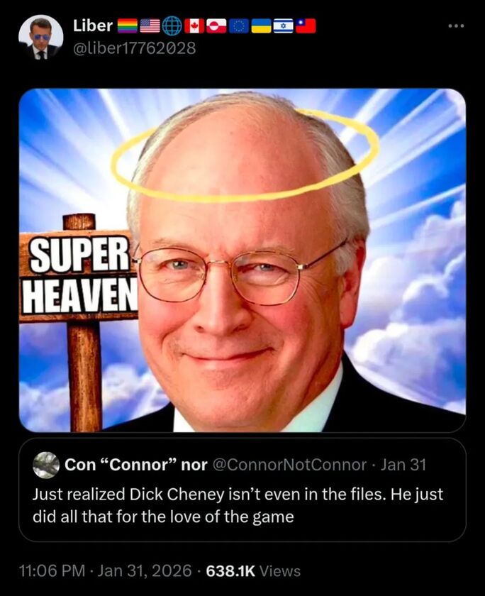485x596 pixels.
Task: Click the Canada flag emoji
Action: 194,26
